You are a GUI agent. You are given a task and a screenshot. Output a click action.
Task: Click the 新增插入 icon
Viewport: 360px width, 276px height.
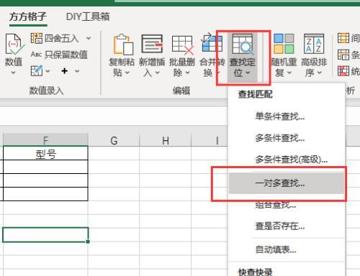152,44
